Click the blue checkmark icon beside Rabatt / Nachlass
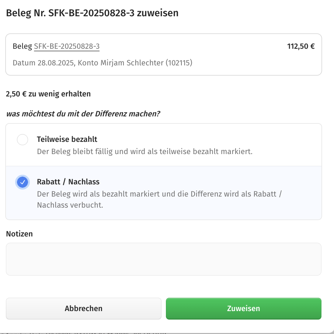334x334 pixels. point(22,182)
